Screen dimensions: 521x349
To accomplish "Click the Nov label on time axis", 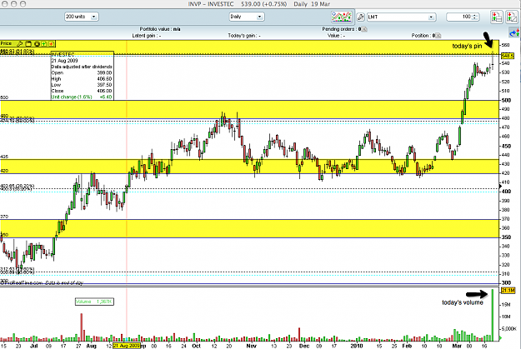I will (x=251, y=346).
